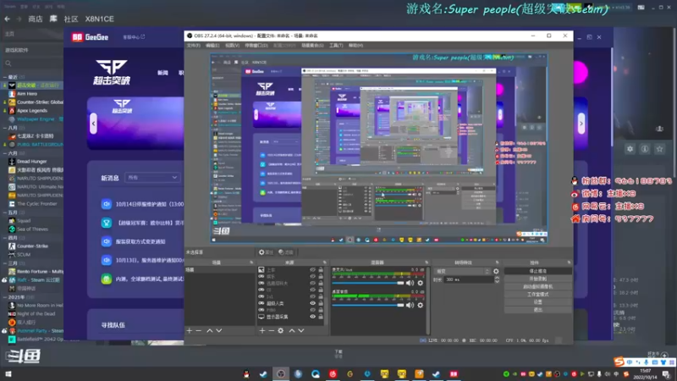Collapse the 最近 group in Steam library
This screenshot has width=677, height=381.
(5, 77)
